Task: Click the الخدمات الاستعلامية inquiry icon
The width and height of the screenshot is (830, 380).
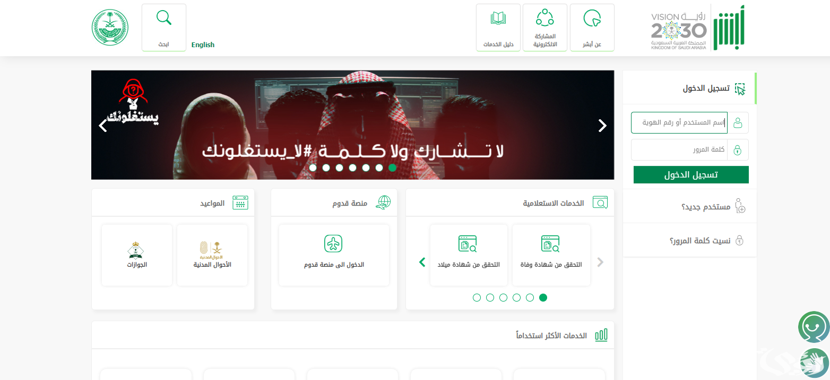Action: click(600, 202)
